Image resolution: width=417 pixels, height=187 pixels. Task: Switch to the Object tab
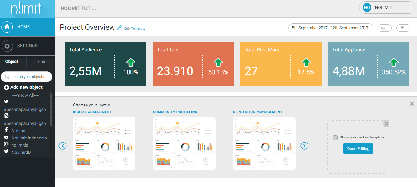[x=12, y=62]
